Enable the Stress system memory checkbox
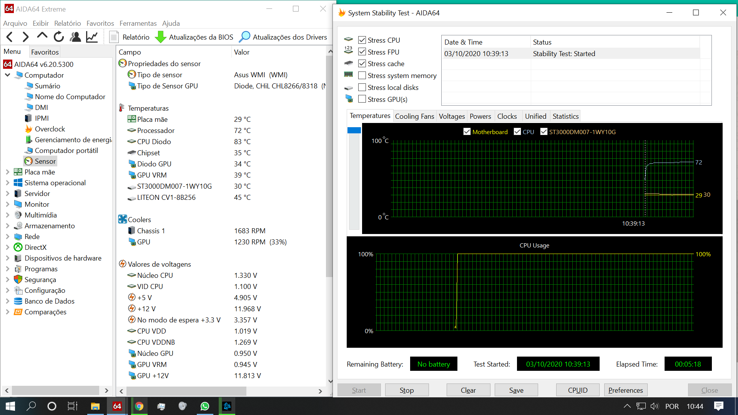The height and width of the screenshot is (415, 738). [362, 75]
